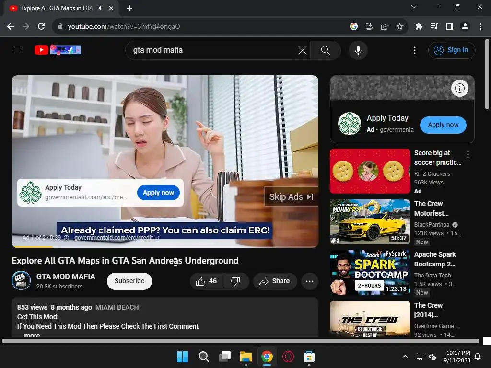Image resolution: width=491 pixels, height=368 pixels.
Task: Open governmentaid.com/erc/credit link in player
Action: coord(116,238)
